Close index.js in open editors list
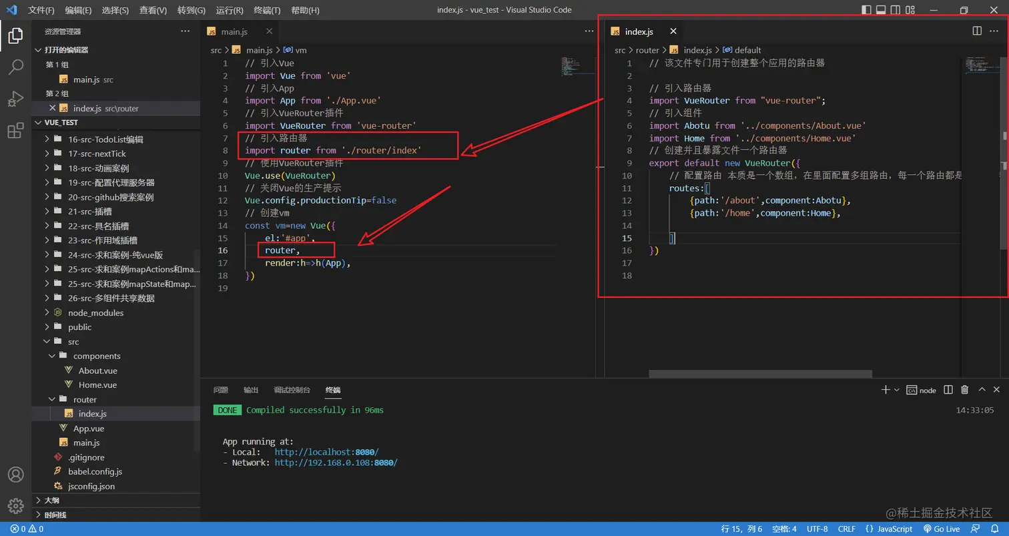 click(52, 108)
